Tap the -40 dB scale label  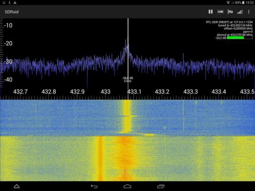(8, 80)
